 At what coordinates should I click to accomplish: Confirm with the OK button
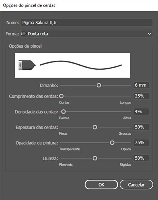[x=101, y=185]
